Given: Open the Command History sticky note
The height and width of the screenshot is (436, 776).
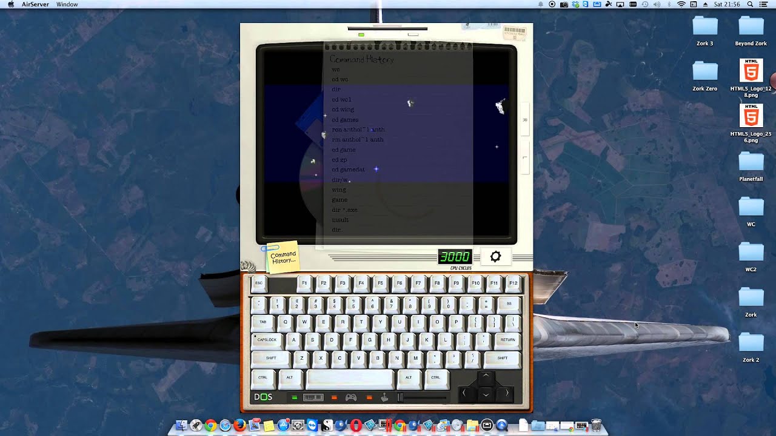Looking at the screenshot, I should [283, 257].
